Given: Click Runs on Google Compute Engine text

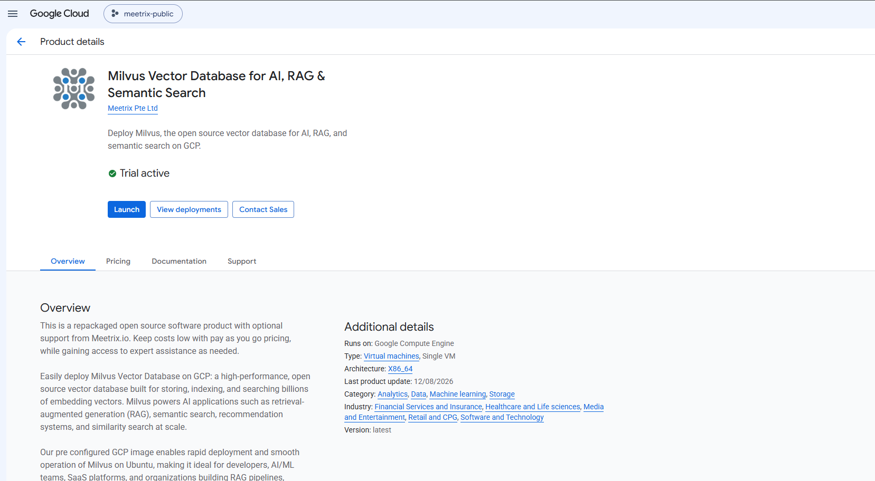Looking at the screenshot, I should pyautogui.click(x=399, y=343).
